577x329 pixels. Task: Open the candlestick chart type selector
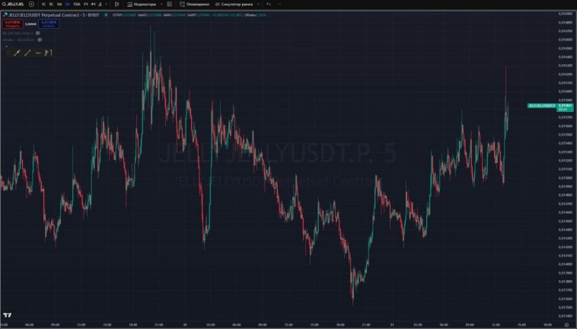coord(117,5)
